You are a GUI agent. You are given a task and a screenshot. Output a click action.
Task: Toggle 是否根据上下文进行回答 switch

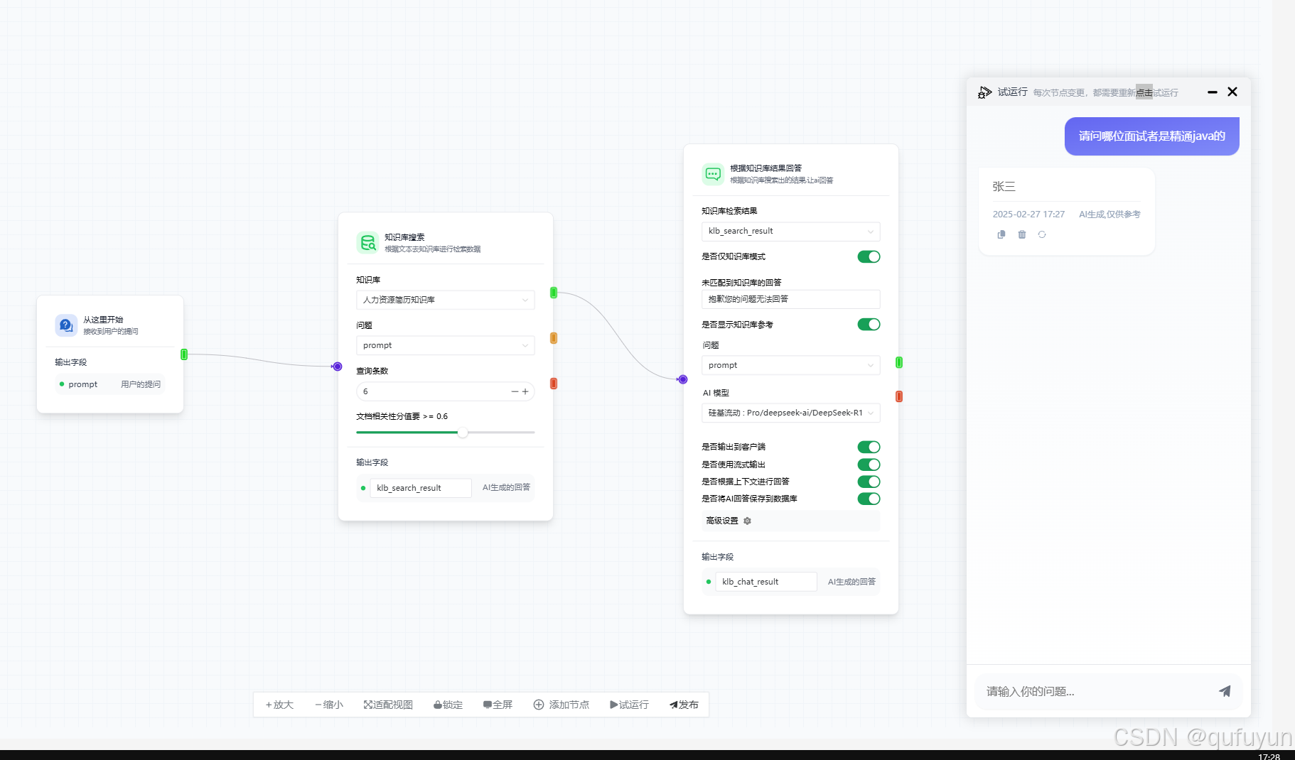click(869, 482)
